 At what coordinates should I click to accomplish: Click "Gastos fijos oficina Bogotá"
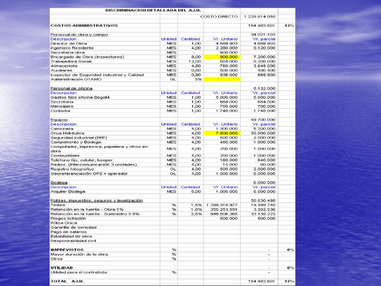click(80, 97)
